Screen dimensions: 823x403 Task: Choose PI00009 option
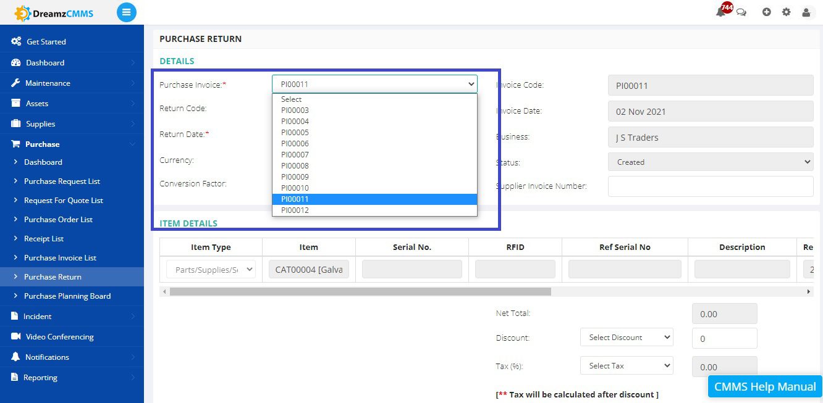tap(374, 177)
